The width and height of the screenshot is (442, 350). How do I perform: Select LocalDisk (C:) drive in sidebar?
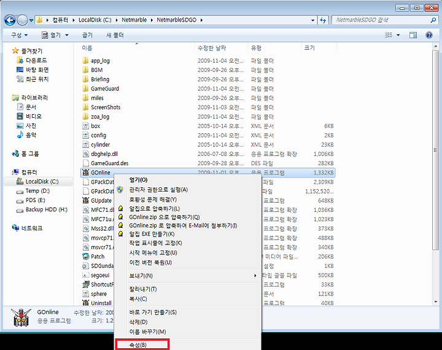tap(38, 182)
